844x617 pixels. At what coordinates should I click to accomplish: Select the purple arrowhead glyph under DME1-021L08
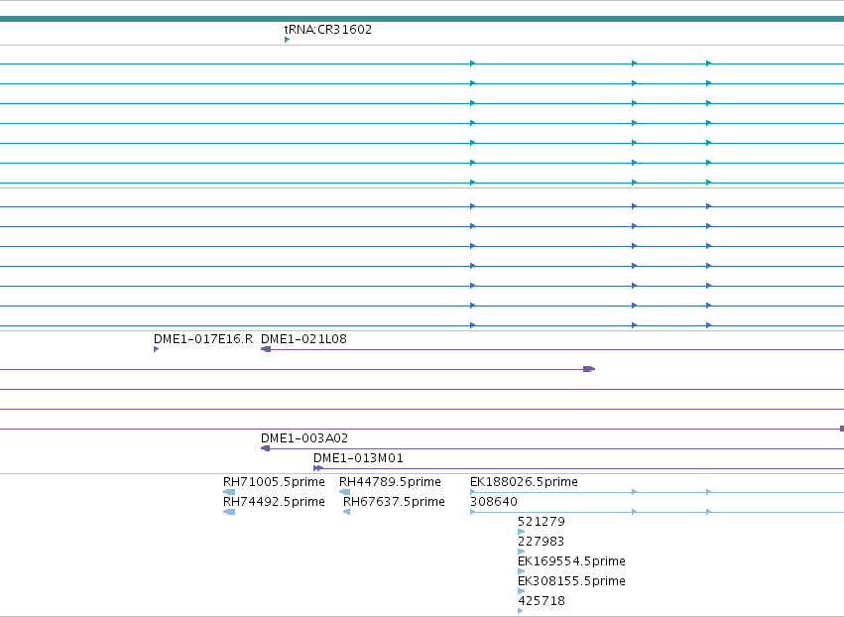click(266, 349)
